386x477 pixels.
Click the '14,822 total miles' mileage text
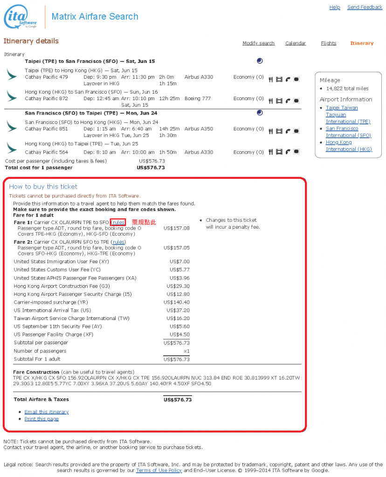[347, 89]
